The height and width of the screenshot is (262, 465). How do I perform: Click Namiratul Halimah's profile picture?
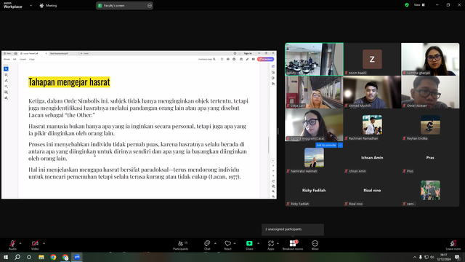(314, 157)
